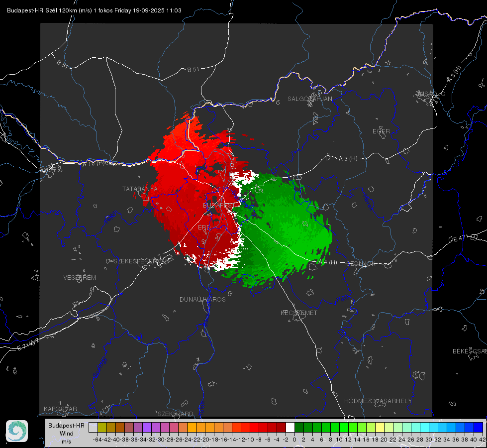Click the MISKOLC city label
Viewport: 487px width, 448px height.
[x=431, y=94]
